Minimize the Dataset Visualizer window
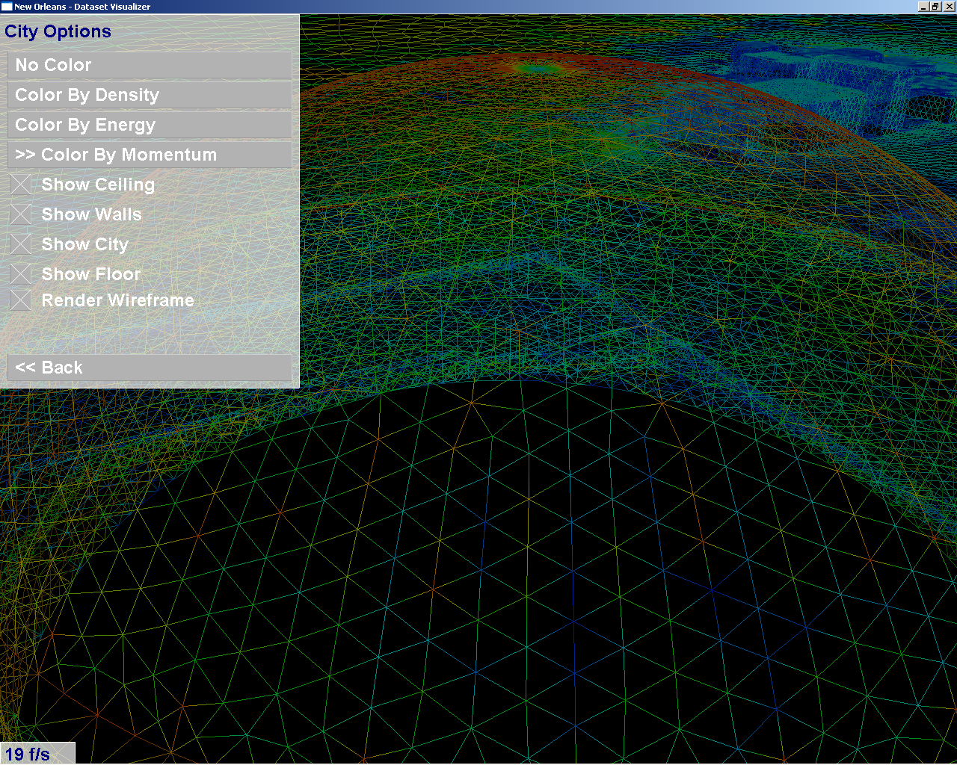 click(924, 7)
